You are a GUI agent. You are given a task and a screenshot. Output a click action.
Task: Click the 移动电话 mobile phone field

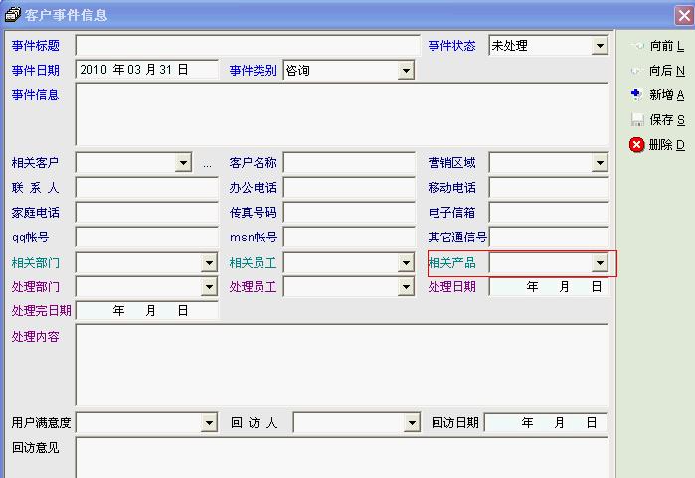[548, 188]
